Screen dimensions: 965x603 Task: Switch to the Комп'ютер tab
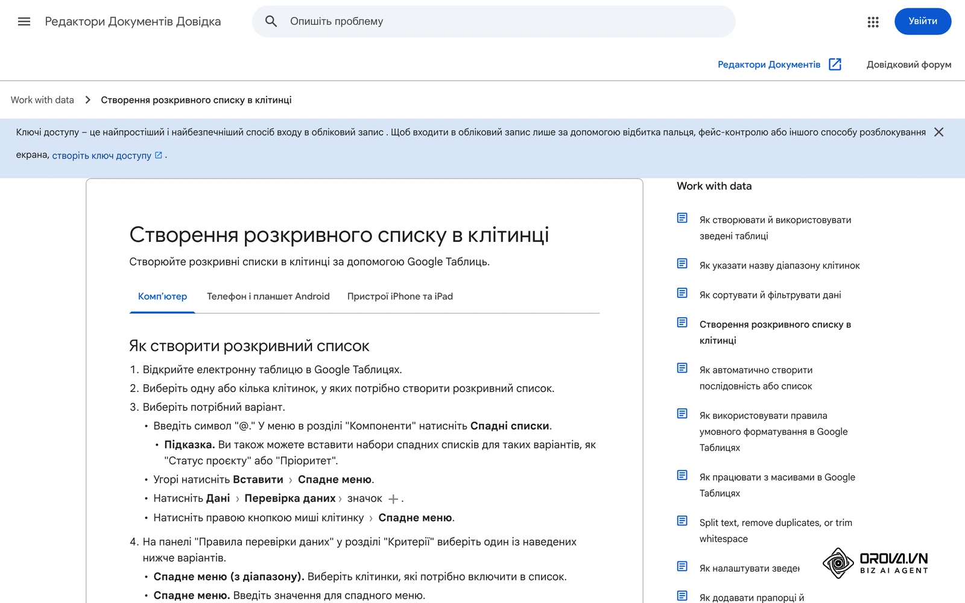pos(162,297)
